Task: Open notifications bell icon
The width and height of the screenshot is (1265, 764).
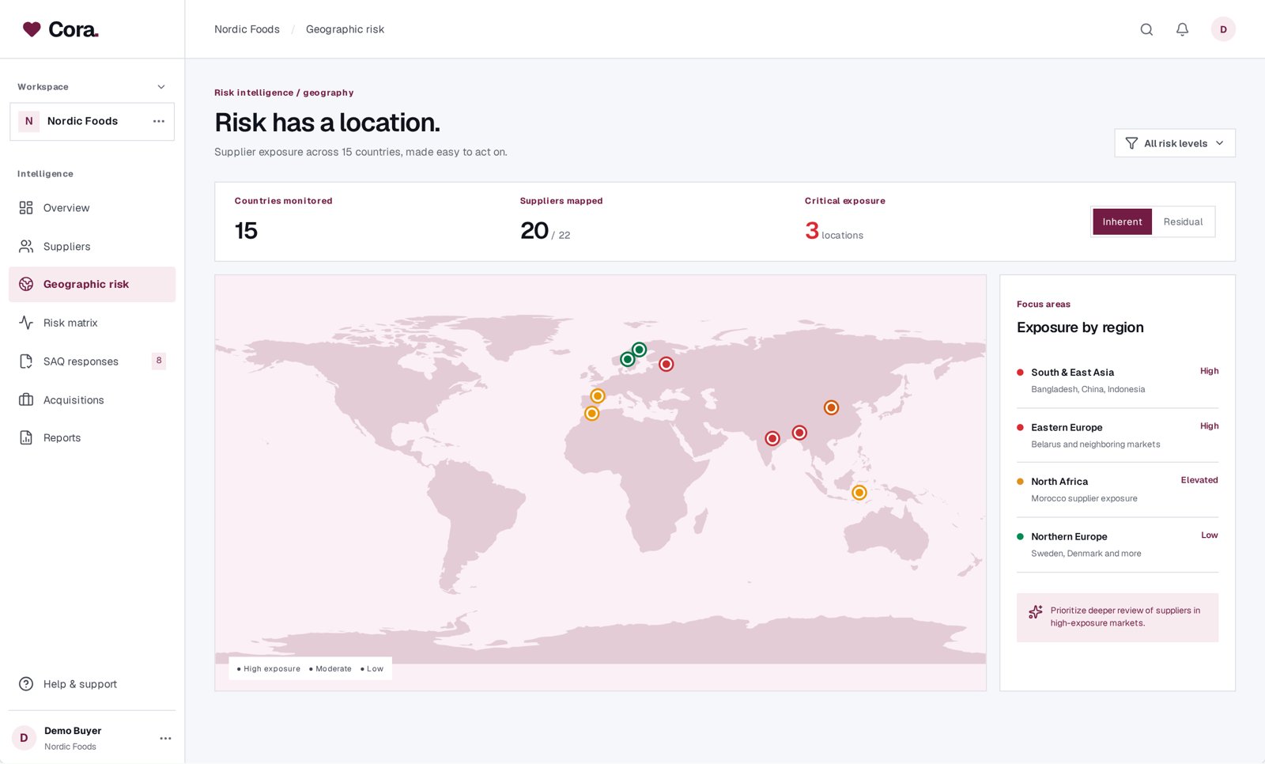Action: click(x=1182, y=29)
